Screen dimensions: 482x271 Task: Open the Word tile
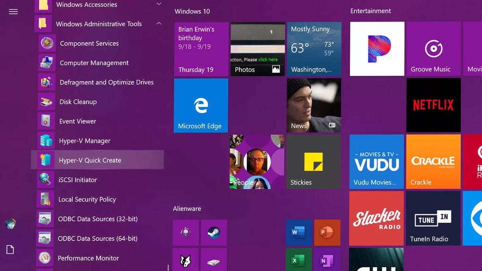[x=298, y=232]
